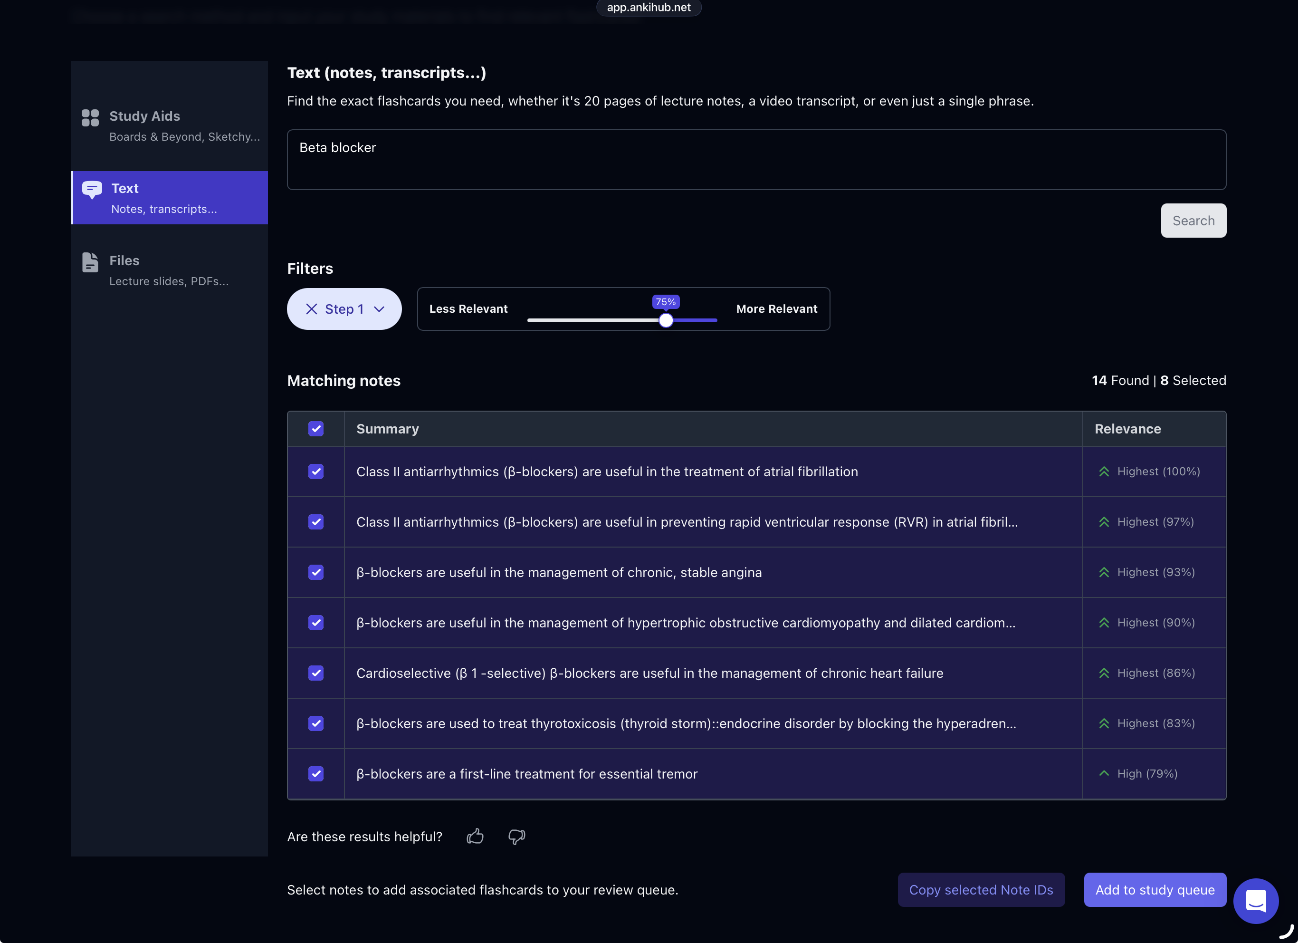This screenshot has height=943, width=1298.
Task: Expand the Step 1 filter dropdown chevron
Action: tap(379, 309)
